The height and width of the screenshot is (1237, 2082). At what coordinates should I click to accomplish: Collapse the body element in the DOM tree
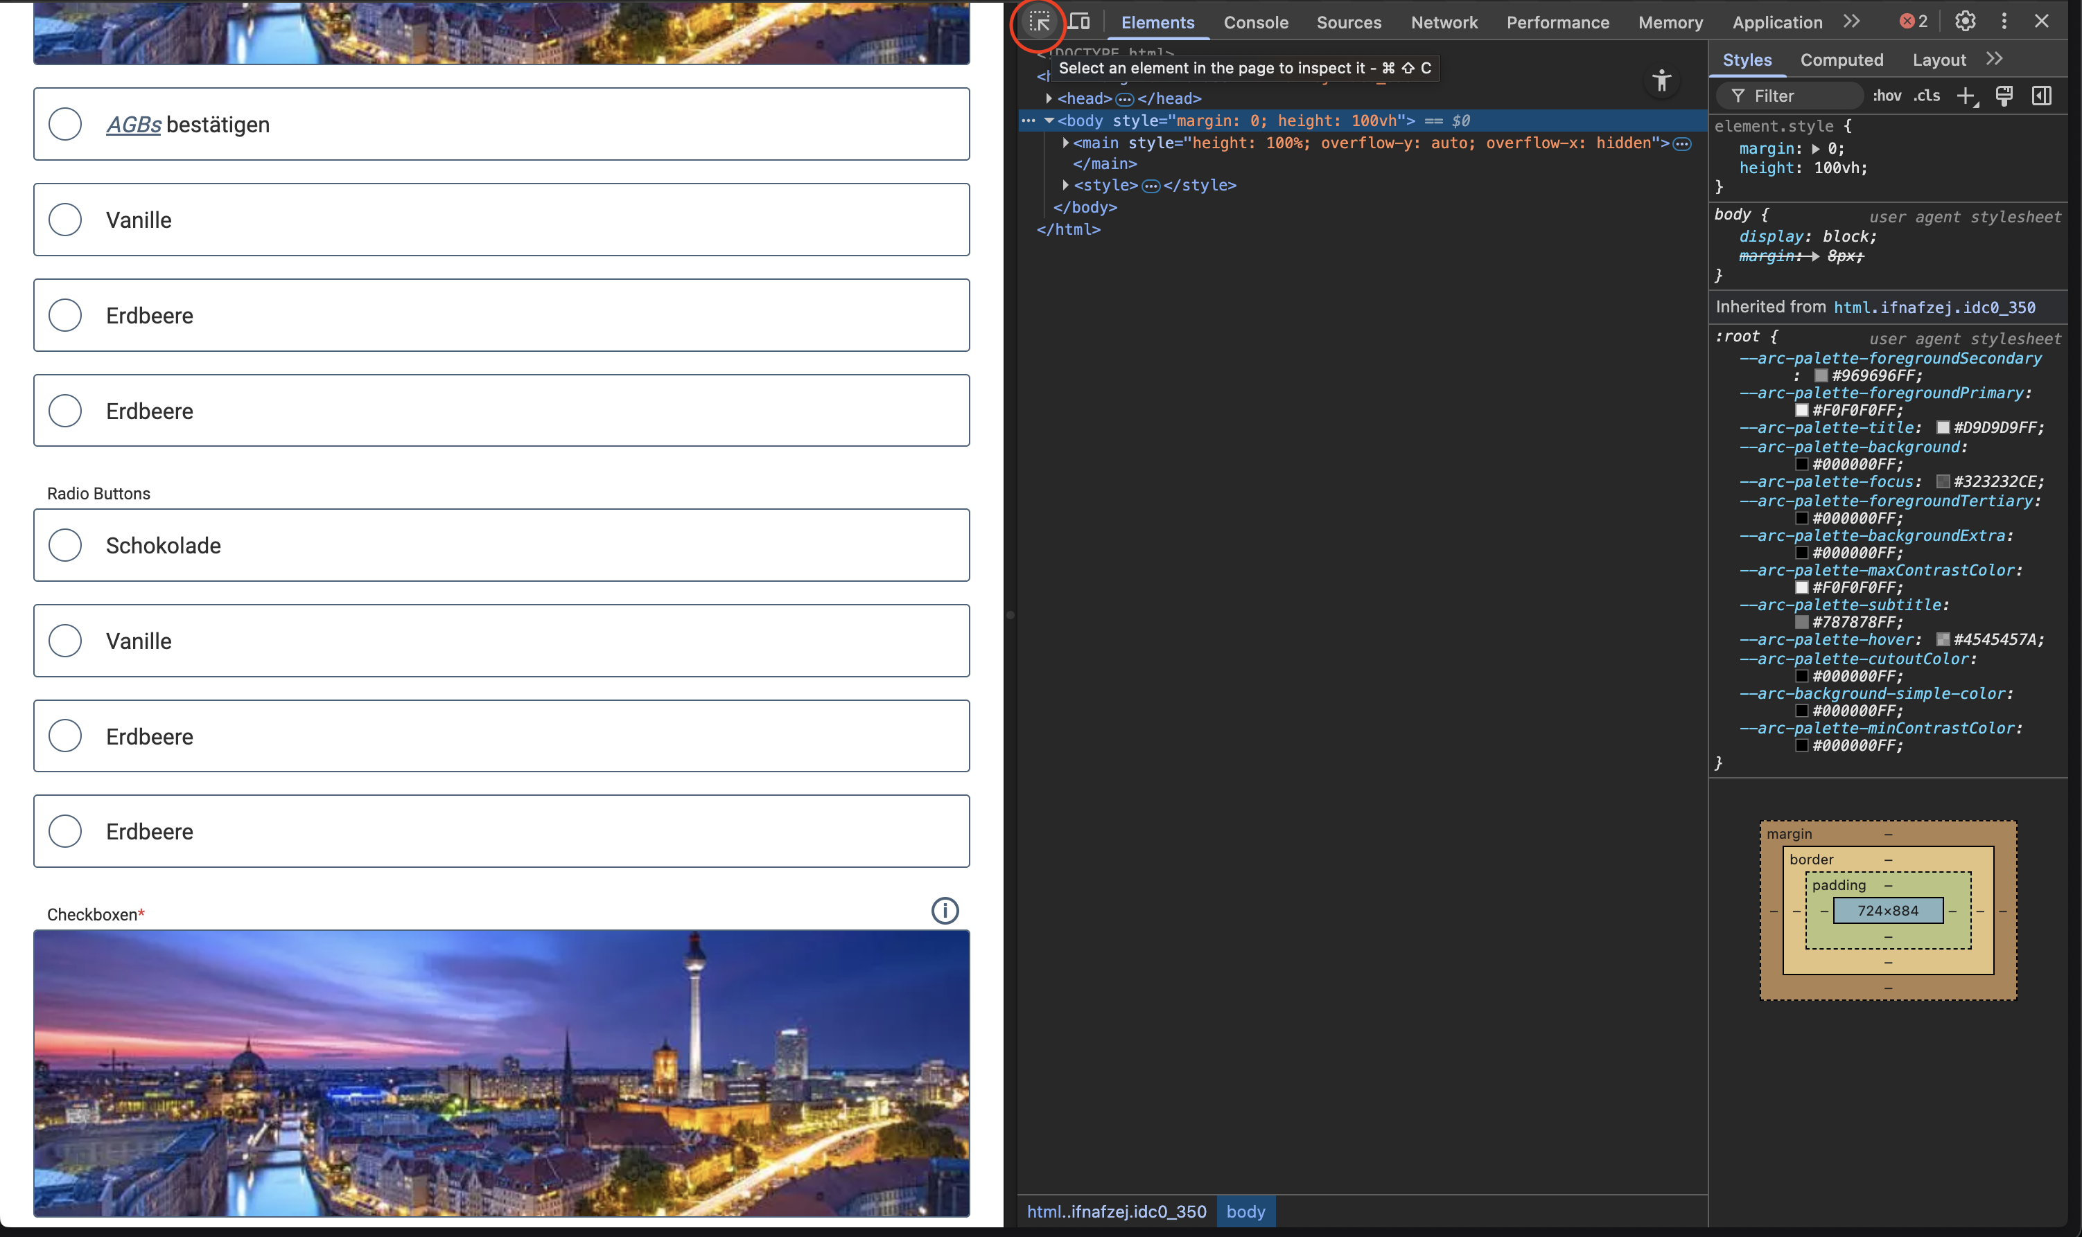1050,120
